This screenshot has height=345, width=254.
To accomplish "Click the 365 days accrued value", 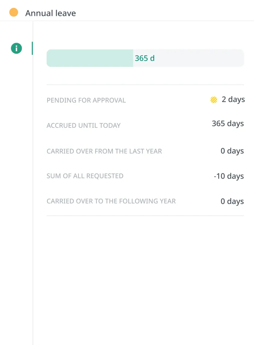I will coord(228,123).
